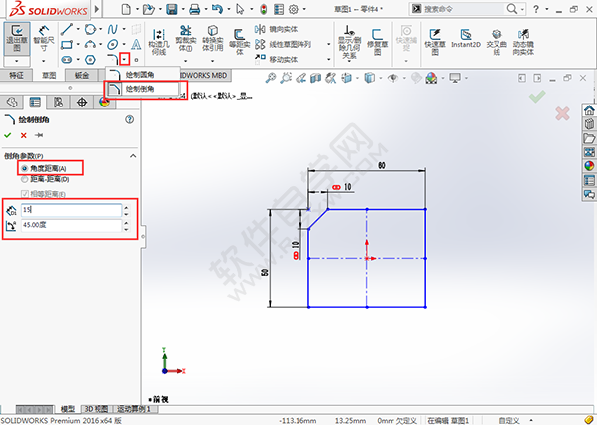Open help for the Sketch Chamfer panel

coord(129,120)
